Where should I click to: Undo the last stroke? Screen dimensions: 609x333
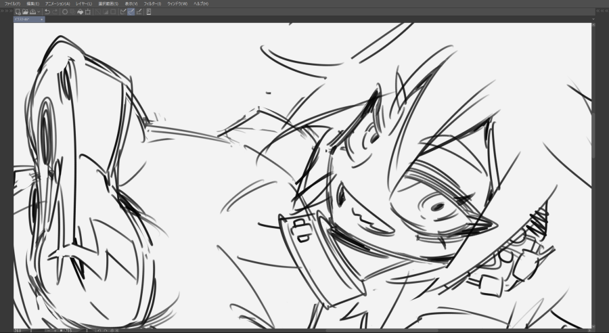tap(47, 12)
